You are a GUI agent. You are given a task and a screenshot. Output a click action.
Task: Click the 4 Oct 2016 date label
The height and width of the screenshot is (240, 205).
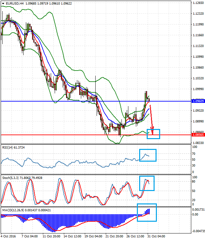coord(8,236)
